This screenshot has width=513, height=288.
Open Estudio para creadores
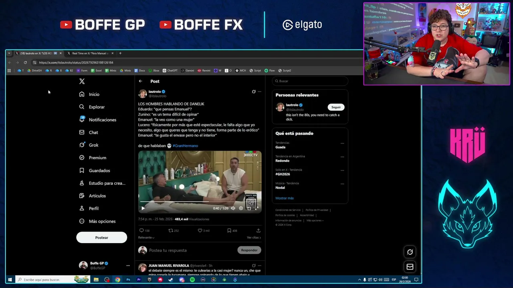click(102, 183)
